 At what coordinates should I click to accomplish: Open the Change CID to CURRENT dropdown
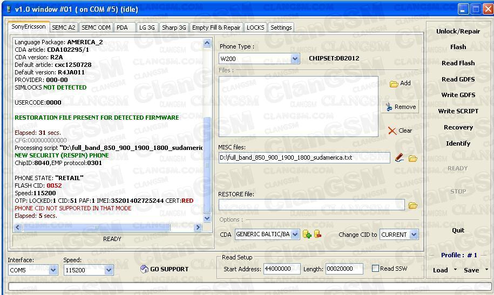pyautogui.click(x=414, y=235)
